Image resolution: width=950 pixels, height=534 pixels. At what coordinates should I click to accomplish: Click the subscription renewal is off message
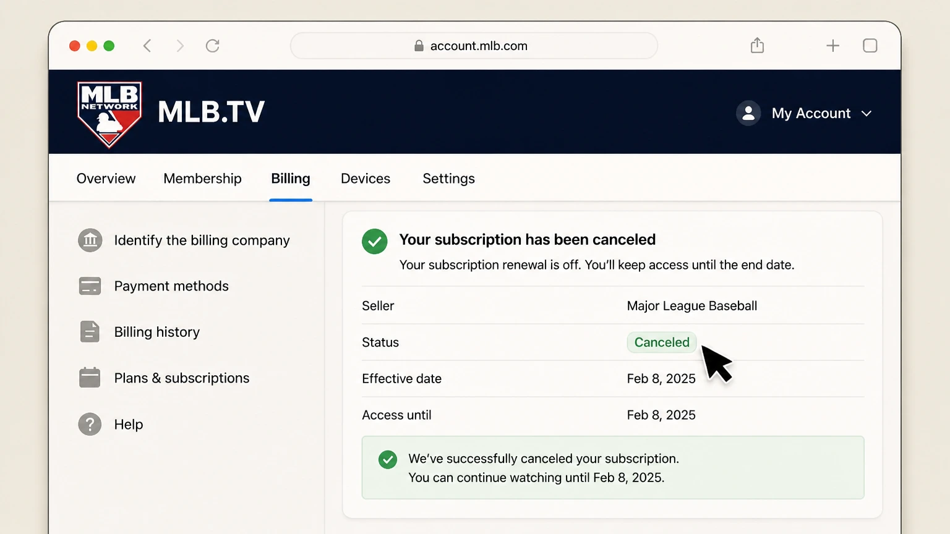(x=597, y=265)
